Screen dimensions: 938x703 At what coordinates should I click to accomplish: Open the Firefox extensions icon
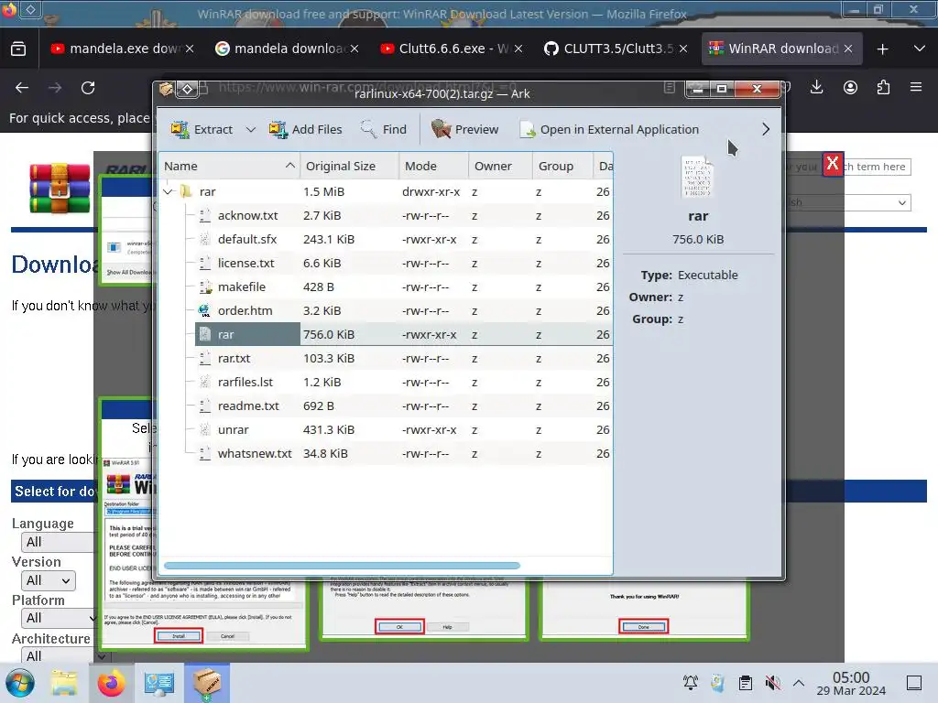pos(883,88)
